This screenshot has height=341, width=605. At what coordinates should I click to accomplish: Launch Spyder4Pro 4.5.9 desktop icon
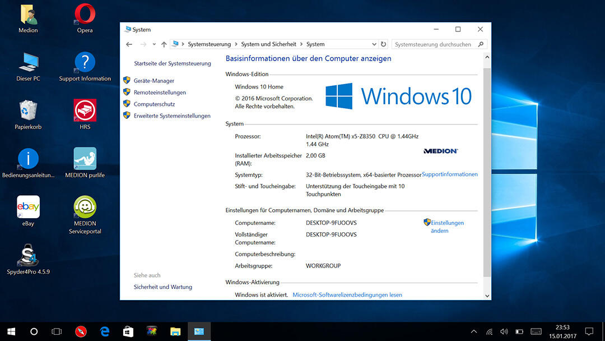[28, 256]
